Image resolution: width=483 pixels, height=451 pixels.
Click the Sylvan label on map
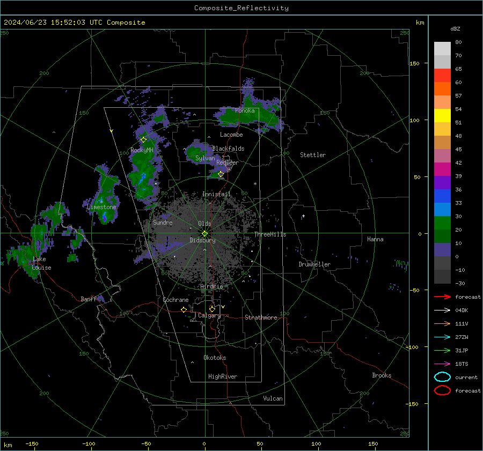[x=205, y=158]
